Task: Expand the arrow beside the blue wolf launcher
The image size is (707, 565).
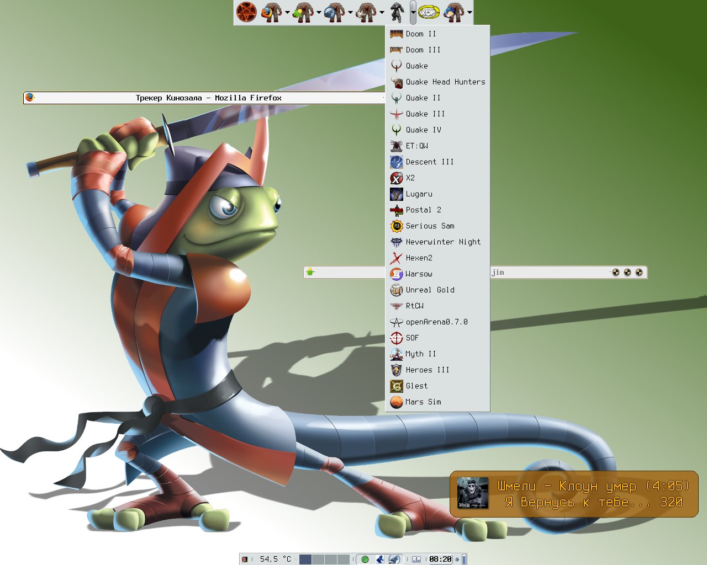Action: click(350, 12)
